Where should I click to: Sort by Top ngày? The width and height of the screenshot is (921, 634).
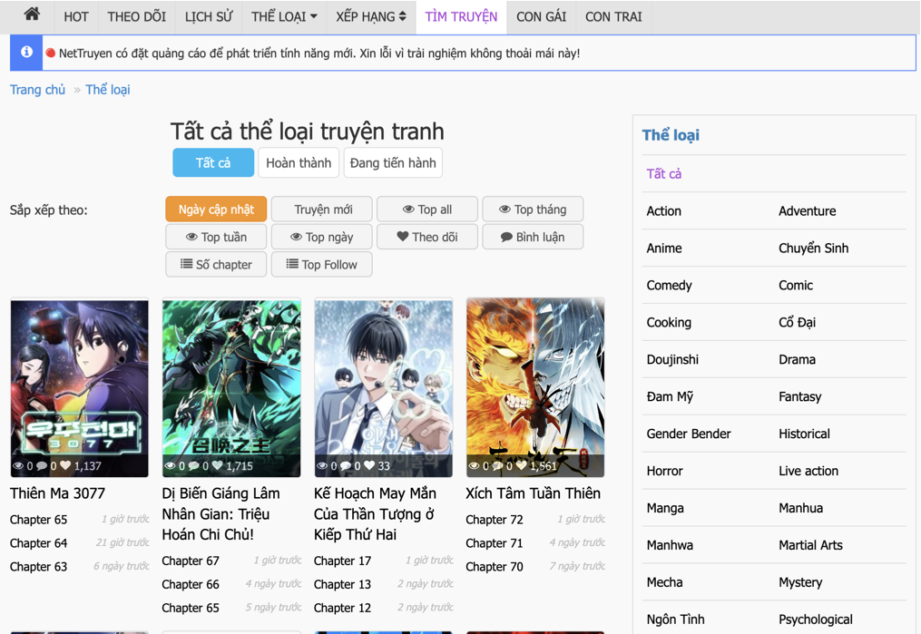point(322,237)
